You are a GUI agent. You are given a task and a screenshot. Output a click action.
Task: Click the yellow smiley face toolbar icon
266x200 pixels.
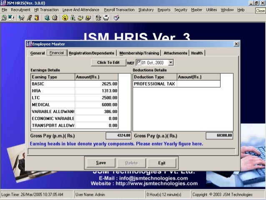point(65,18)
